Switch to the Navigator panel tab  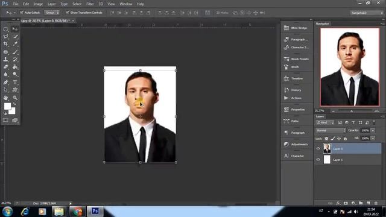coord(322,24)
